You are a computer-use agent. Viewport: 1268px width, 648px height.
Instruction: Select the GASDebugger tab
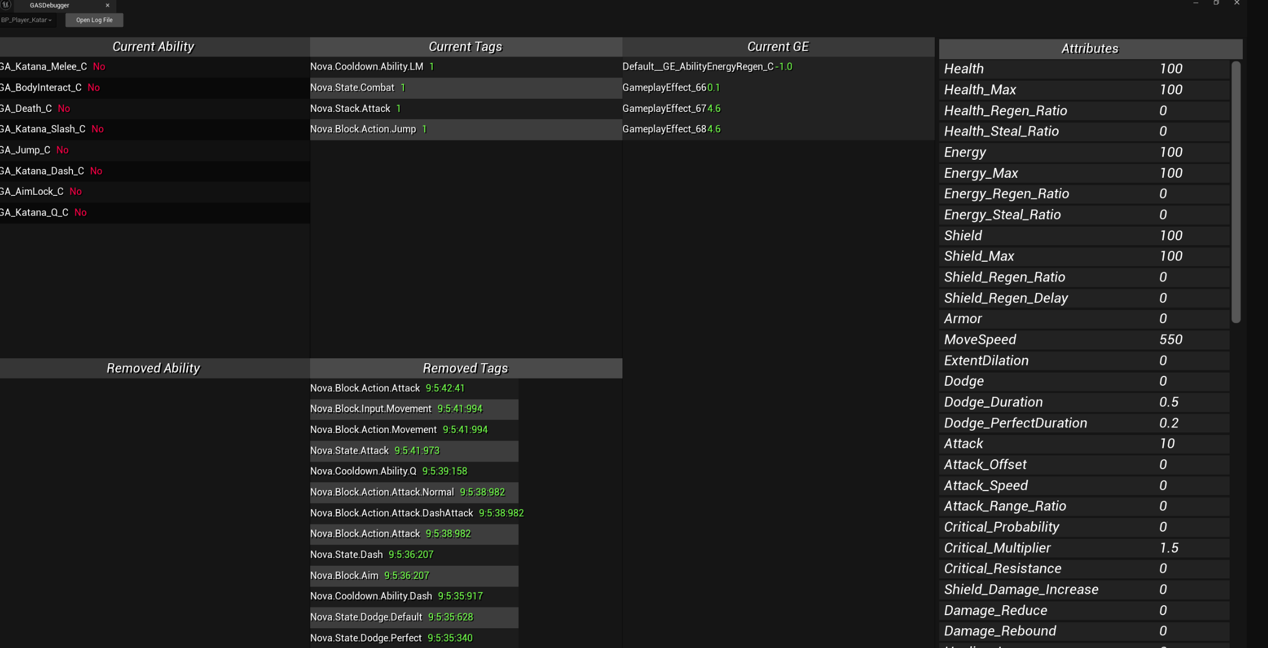click(49, 5)
